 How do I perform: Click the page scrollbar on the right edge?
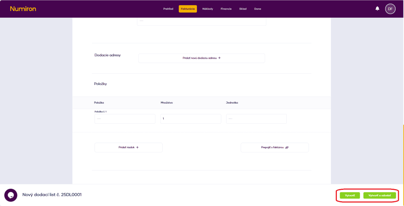click(403, 154)
